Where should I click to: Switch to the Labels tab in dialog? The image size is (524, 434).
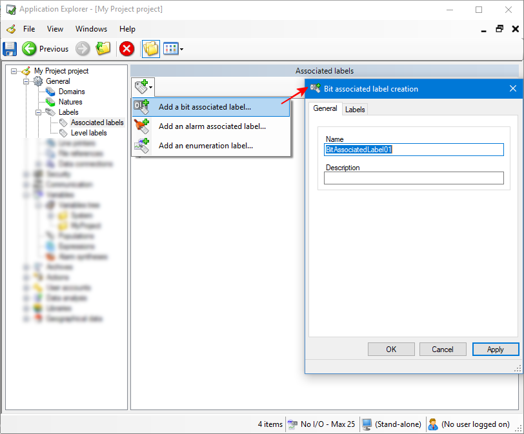355,110
